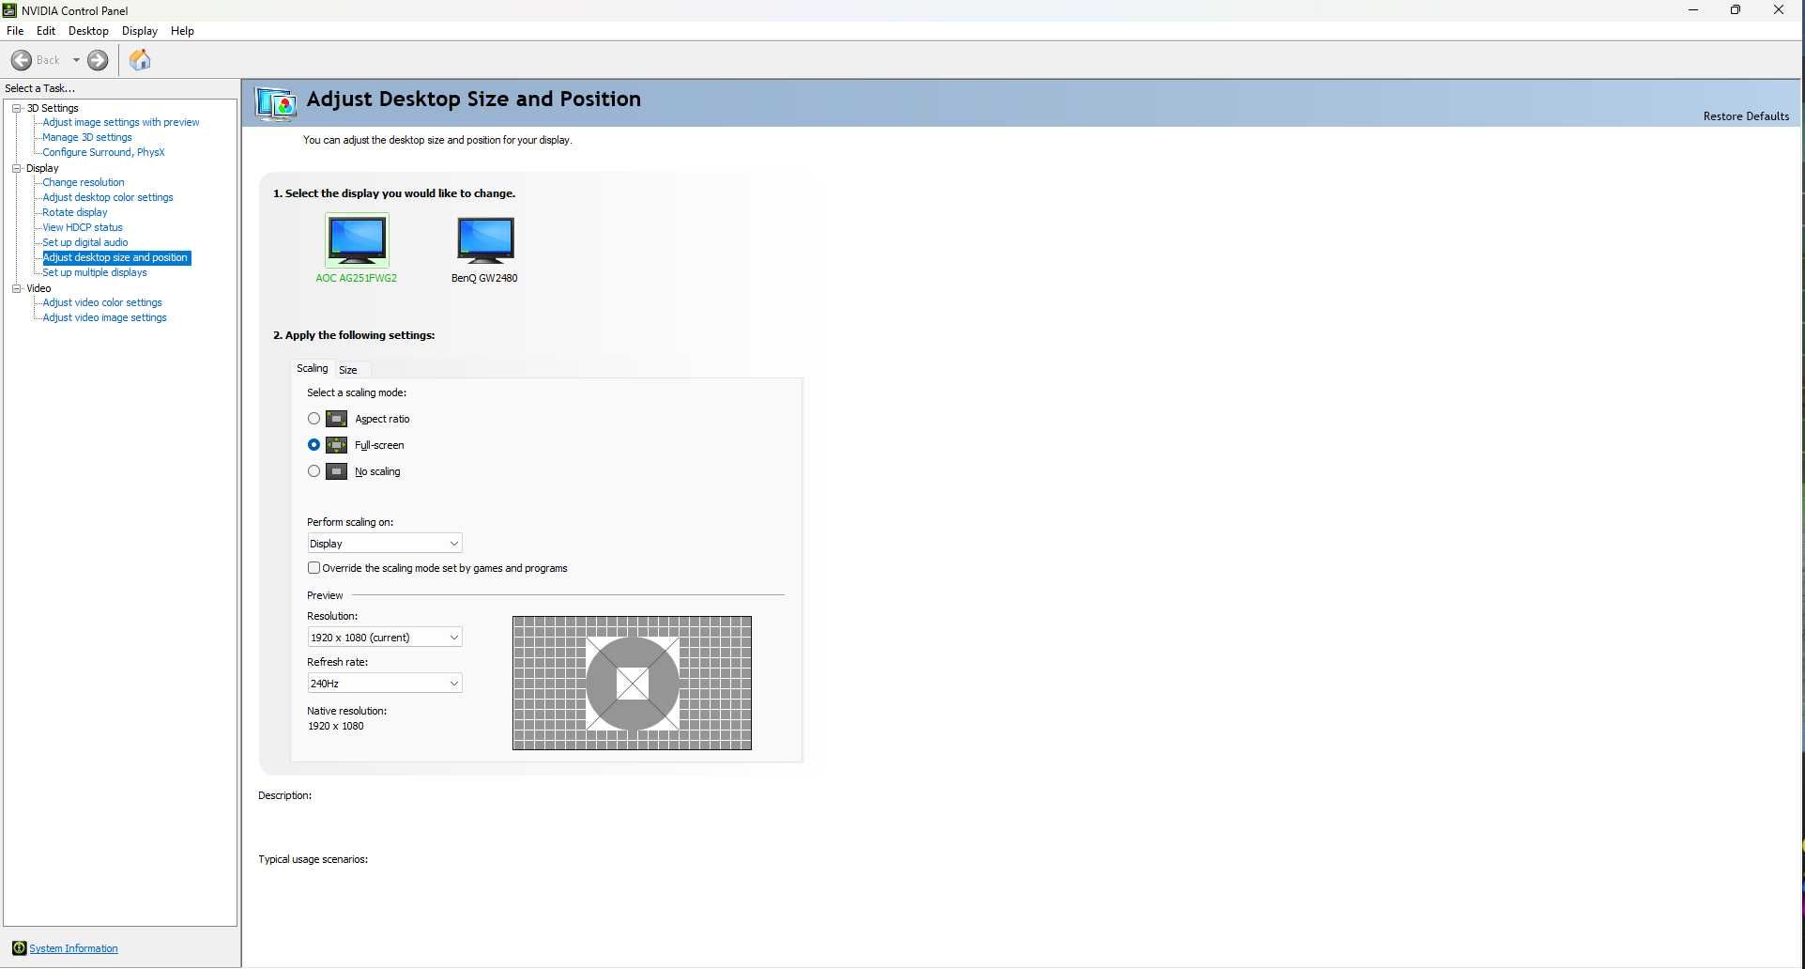Open the Help menu
This screenshot has height=969, width=1805.
coord(182,31)
